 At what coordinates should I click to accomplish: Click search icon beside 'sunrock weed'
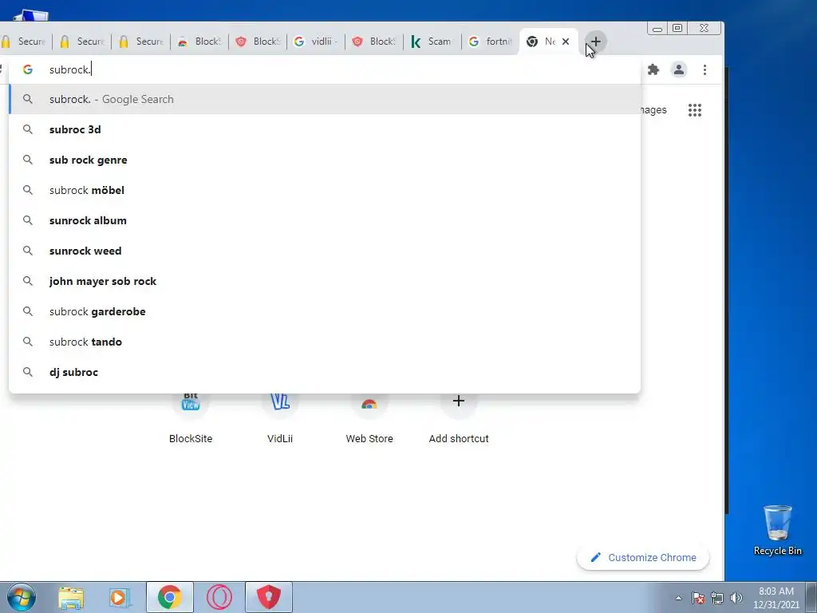28,251
